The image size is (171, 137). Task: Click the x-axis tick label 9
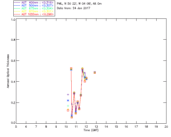[56, 127]
